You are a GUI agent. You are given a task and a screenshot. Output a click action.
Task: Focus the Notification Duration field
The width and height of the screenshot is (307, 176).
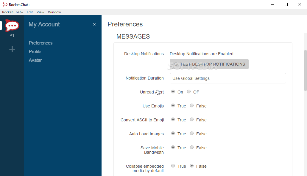[x=228, y=78]
